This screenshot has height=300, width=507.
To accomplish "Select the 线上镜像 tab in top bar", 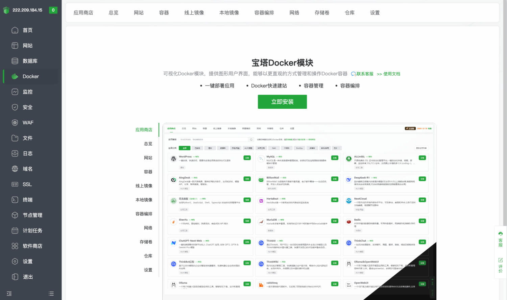I will coord(194,12).
